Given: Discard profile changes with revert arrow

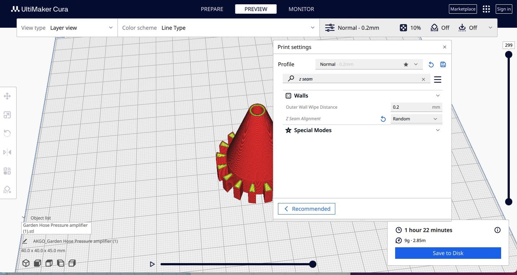Looking at the screenshot, I should [x=431, y=64].
